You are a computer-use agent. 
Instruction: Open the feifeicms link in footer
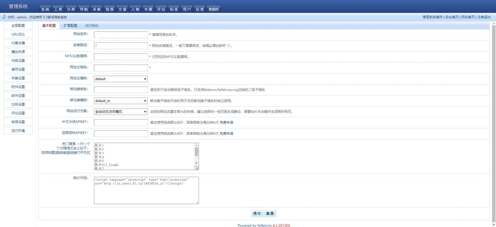click(x=264, y=225)
